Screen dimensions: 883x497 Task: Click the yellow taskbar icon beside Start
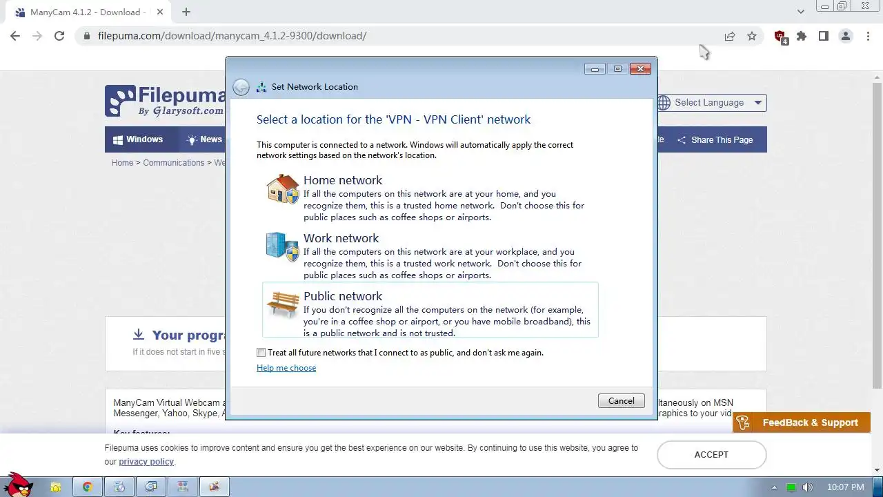pos(56,487)
